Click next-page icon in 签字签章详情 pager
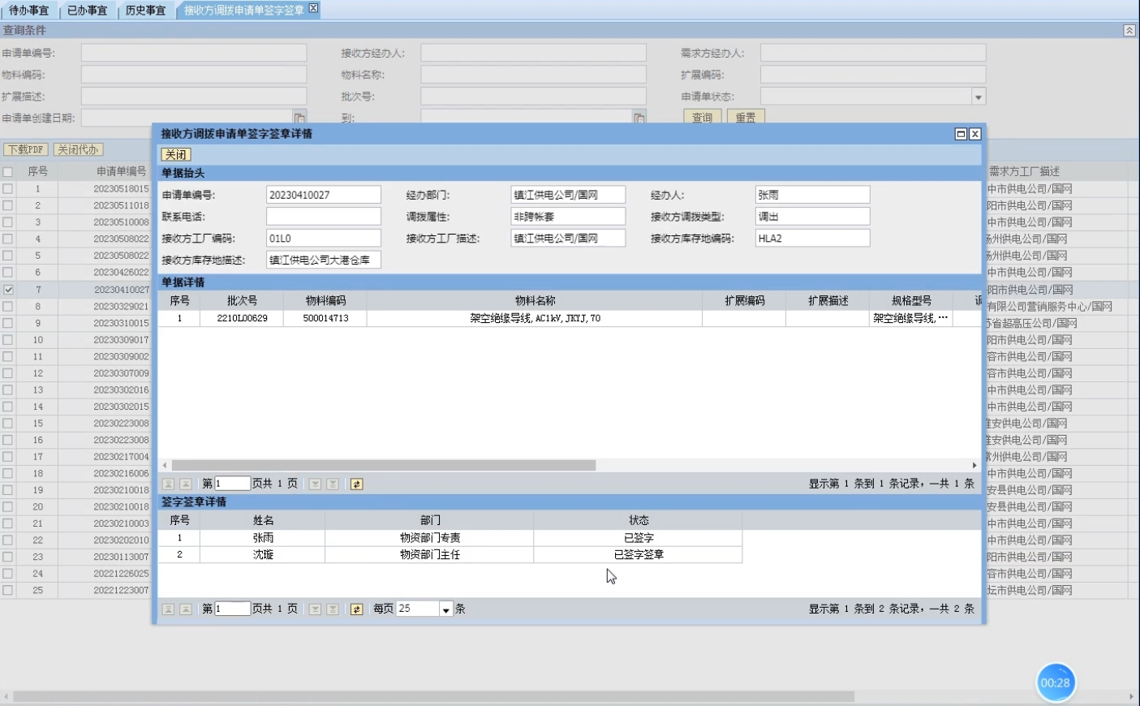Viewport: 1140px width, 706px height. coord(315,609)
